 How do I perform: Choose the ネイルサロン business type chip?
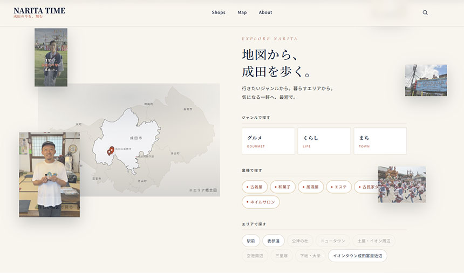point(261,202)
